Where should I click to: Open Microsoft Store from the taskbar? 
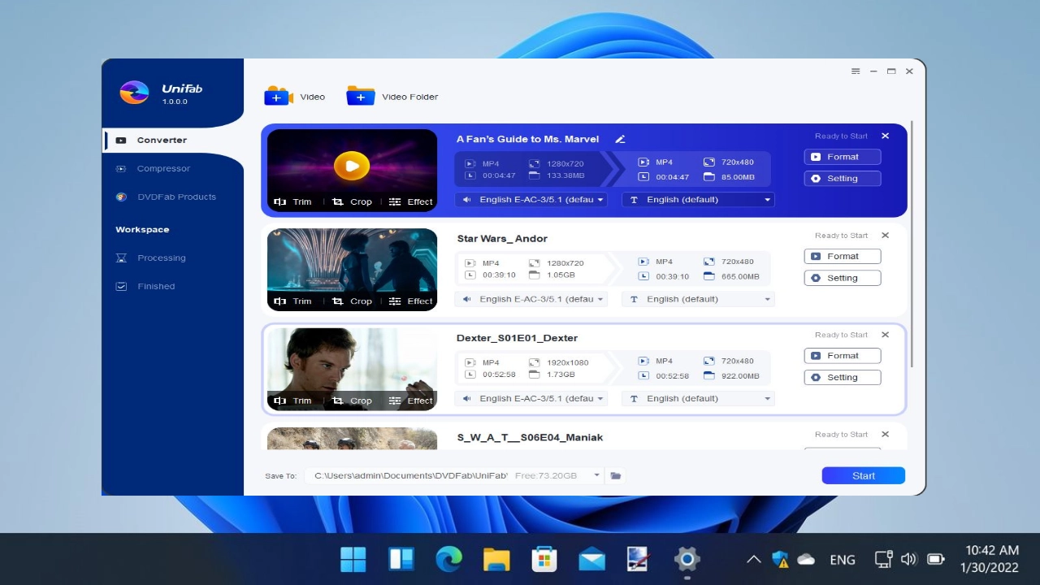click(544, 559)
